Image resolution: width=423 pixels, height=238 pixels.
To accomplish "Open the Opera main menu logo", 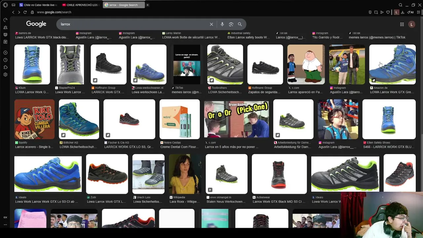I will [5, 5].
